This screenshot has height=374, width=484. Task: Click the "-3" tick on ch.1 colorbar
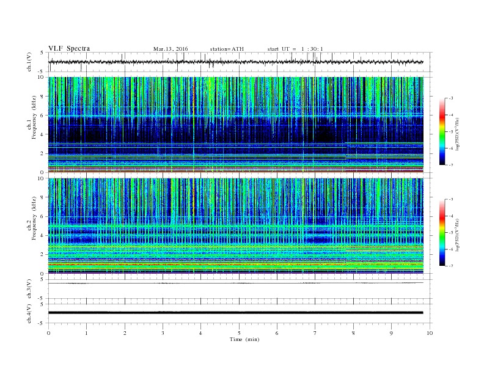[451, 98]
